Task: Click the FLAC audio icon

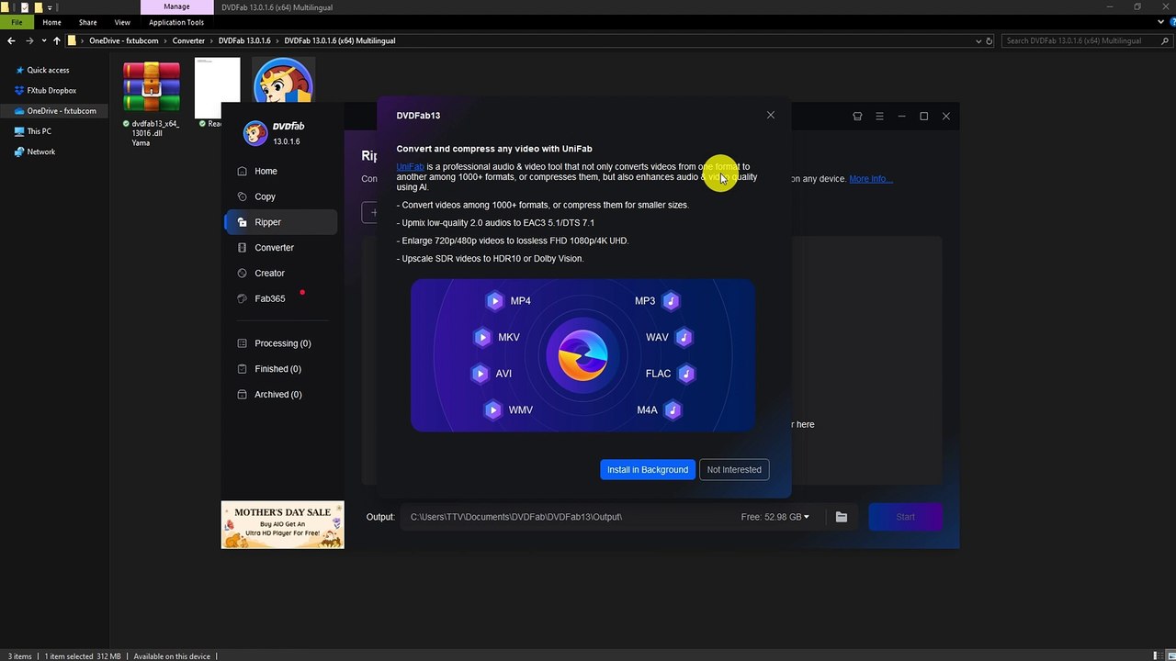Action: pyautogui.click(x=685, y=374)
